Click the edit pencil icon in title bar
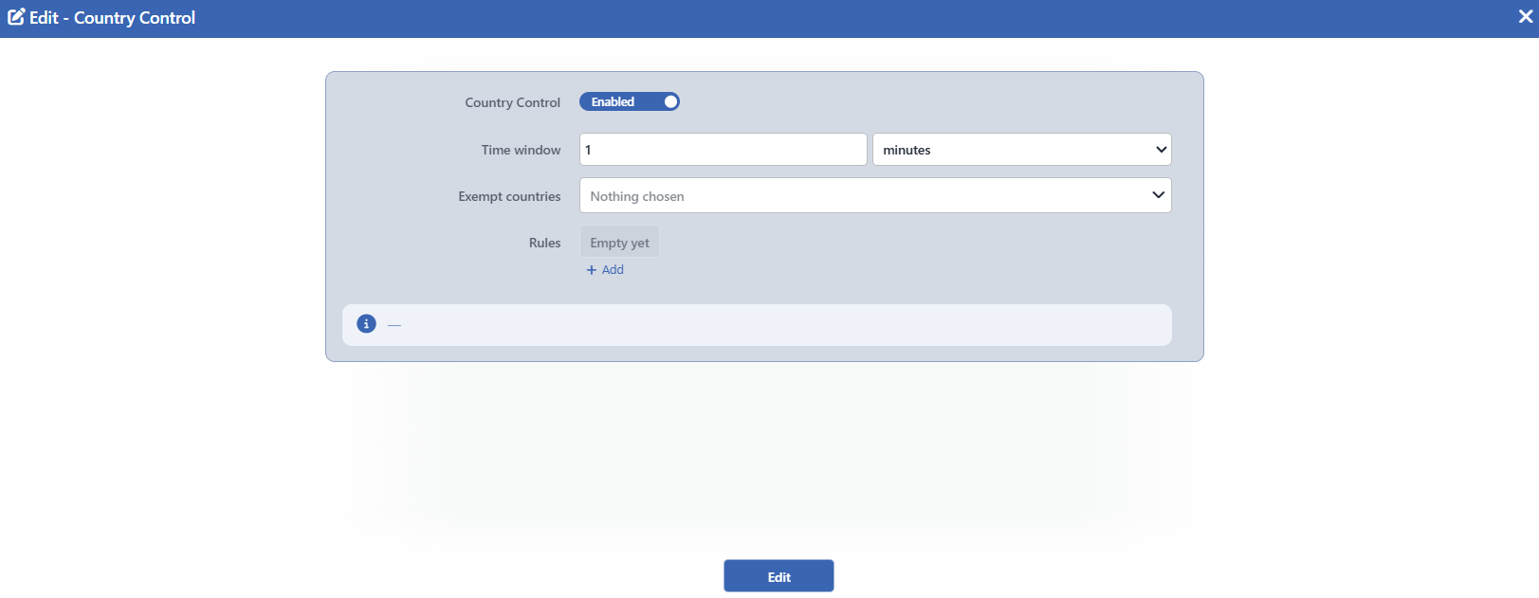 [16, 17]
